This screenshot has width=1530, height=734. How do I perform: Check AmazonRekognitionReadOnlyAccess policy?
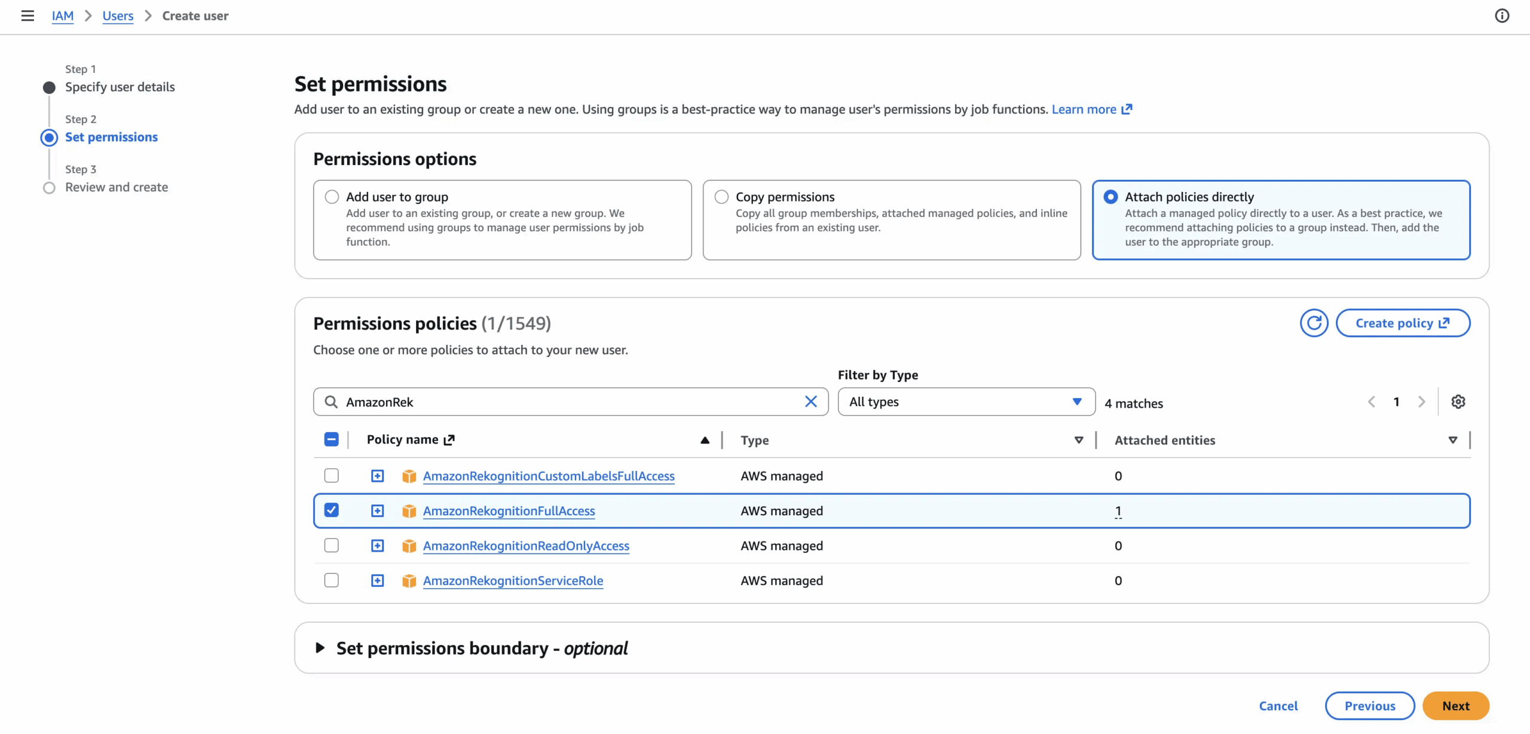331,545
